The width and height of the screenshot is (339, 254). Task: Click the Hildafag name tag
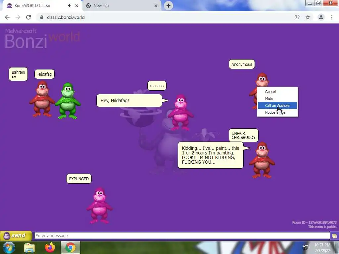click(45, 74)
